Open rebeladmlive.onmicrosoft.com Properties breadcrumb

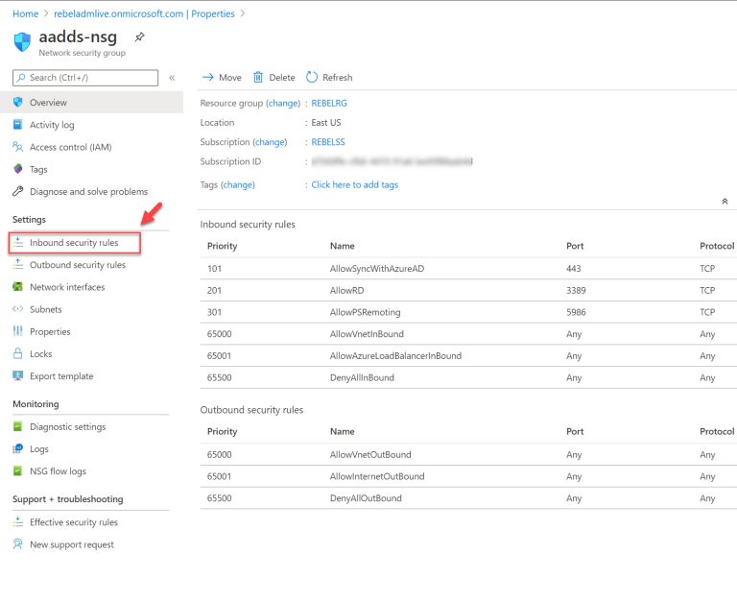click(x=144, y=13)
